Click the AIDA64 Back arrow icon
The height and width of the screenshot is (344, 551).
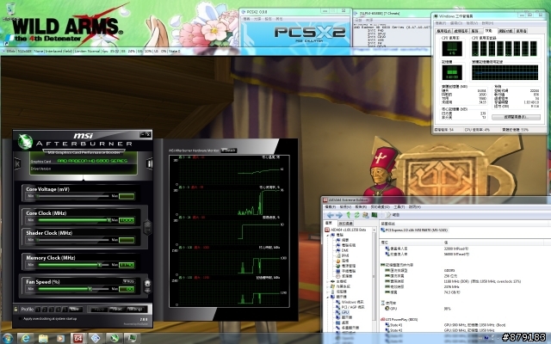(331, 215)
